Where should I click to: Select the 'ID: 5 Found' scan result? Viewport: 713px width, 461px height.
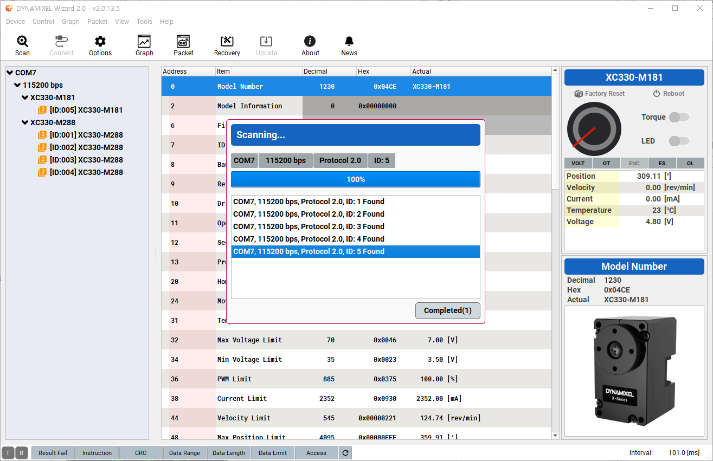tap(356, 251)
